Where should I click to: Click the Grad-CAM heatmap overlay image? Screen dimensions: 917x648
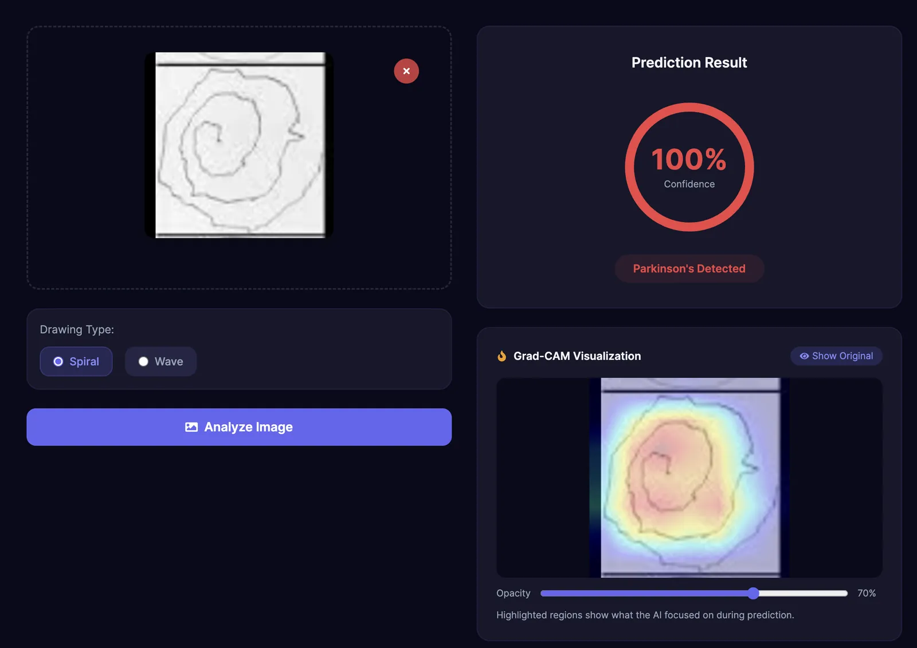689,477
